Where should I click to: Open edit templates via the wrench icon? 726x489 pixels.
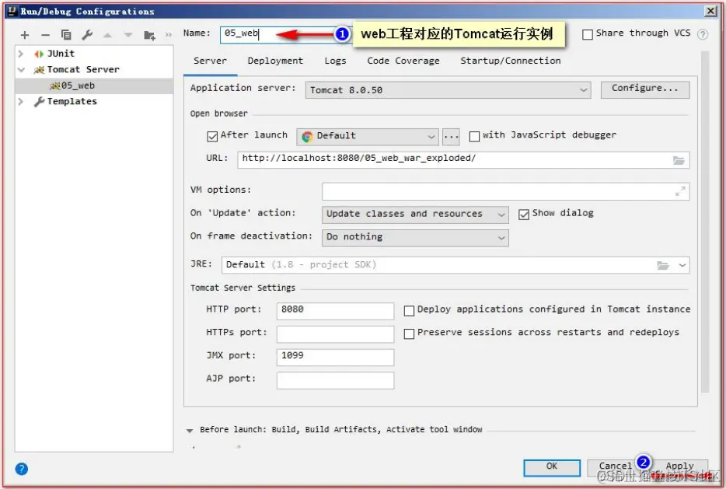[x=87, y=35]
